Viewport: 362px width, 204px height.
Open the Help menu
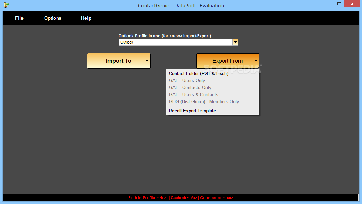(86, 18)
